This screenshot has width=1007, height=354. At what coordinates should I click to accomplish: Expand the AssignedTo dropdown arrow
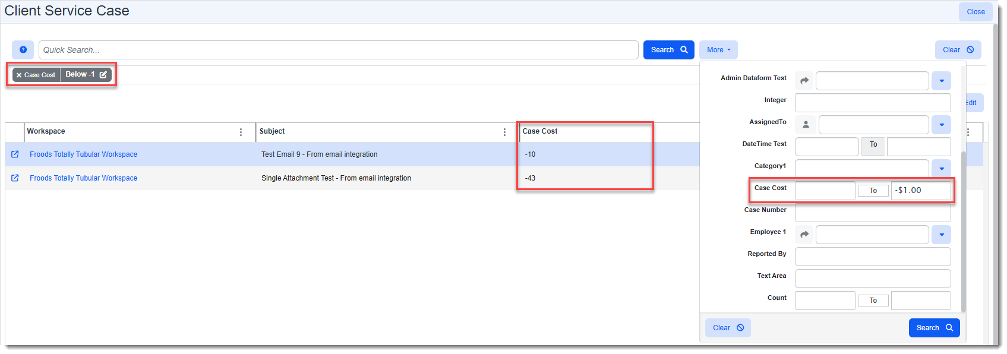tap(941, 125)
